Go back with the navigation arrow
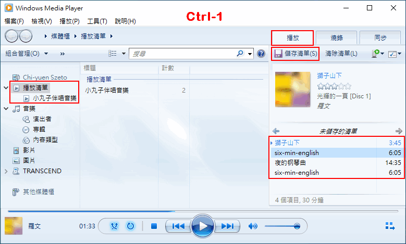Viewport: 406px width, 244px height. point(11,36)
